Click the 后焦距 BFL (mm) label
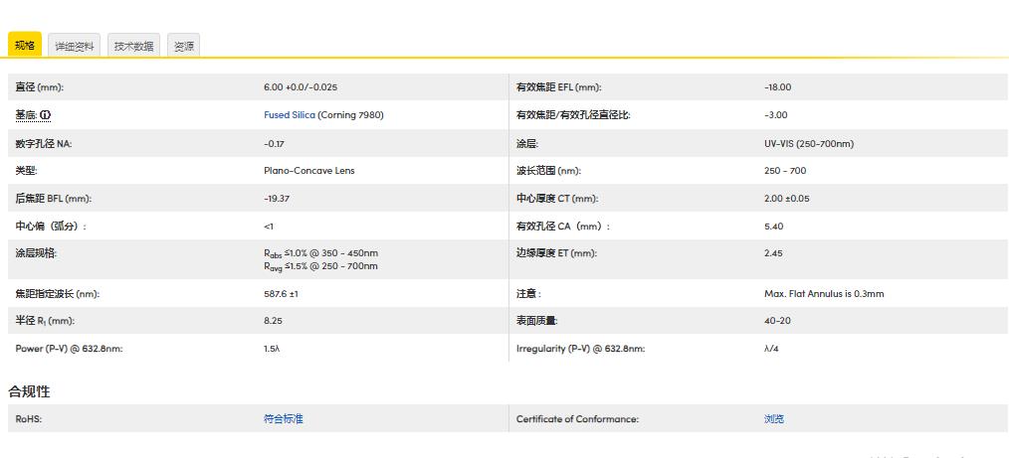1009x458 pixels. pos(54,199)
